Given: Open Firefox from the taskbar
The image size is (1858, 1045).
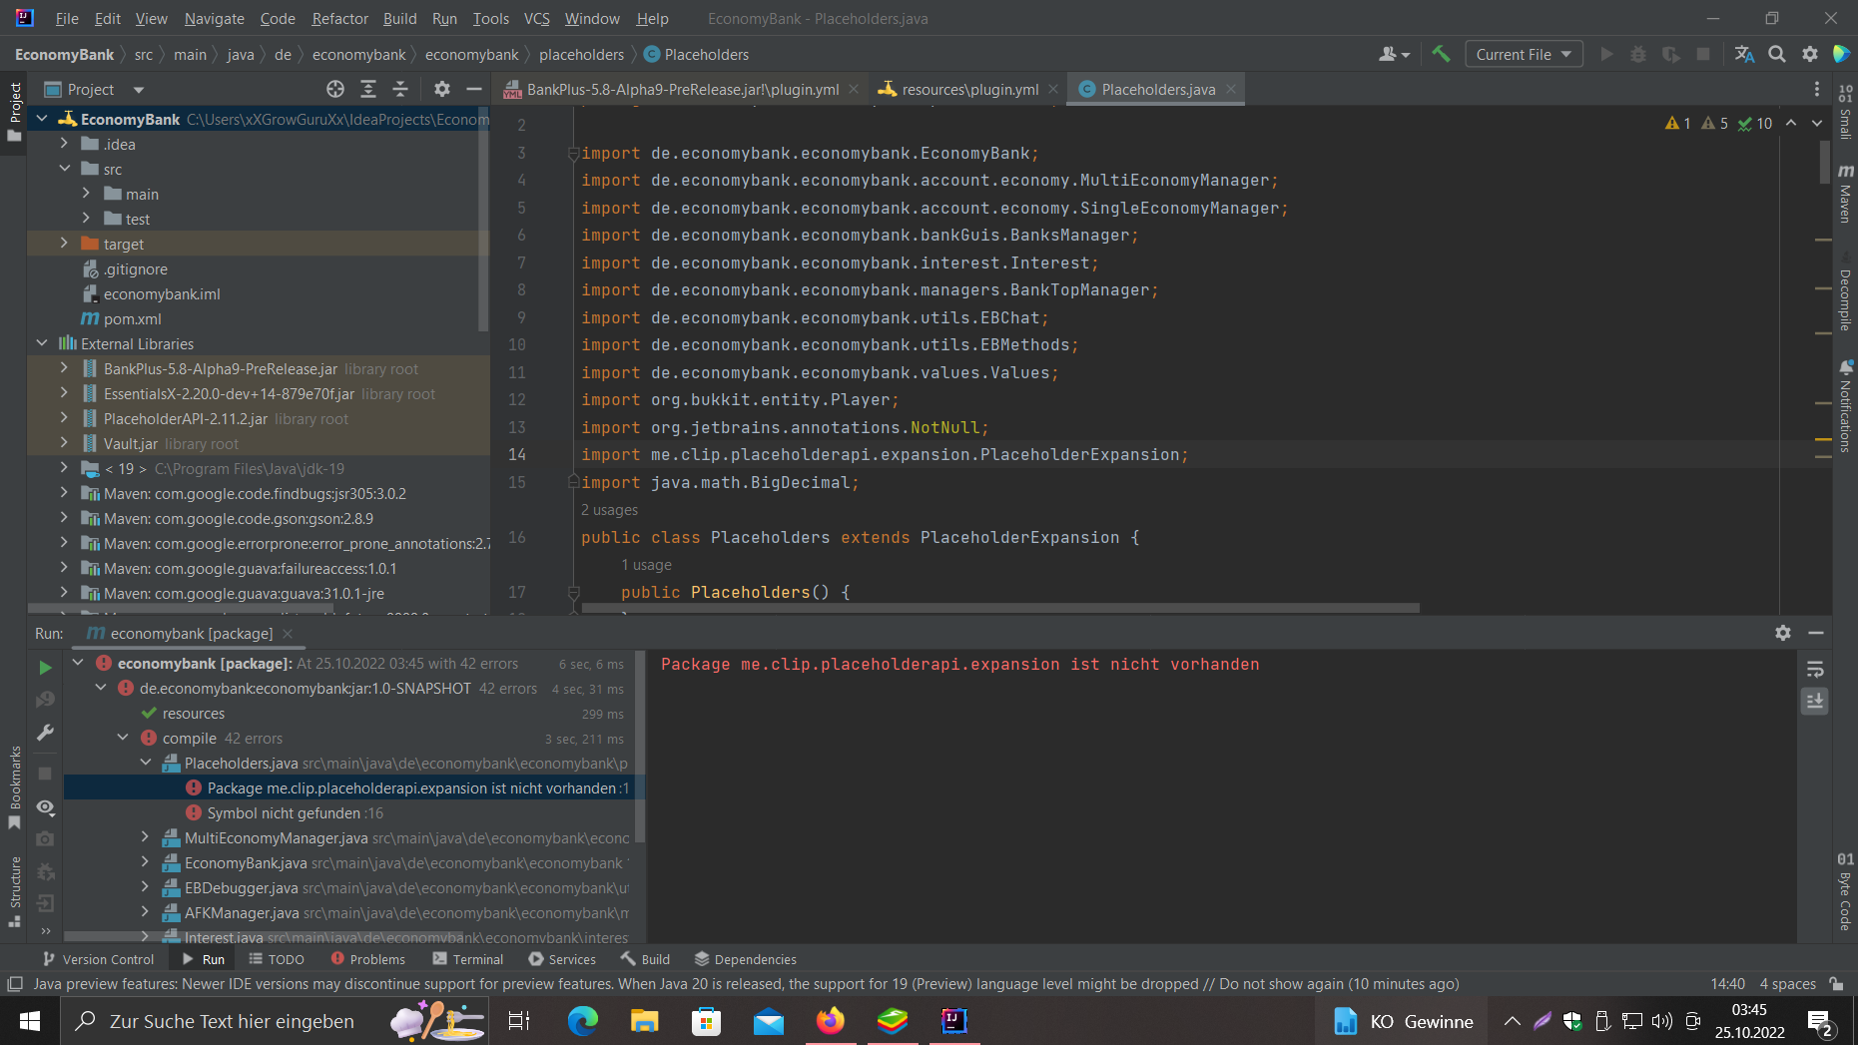Looking at the screenshot, I should click(830, 1021).
